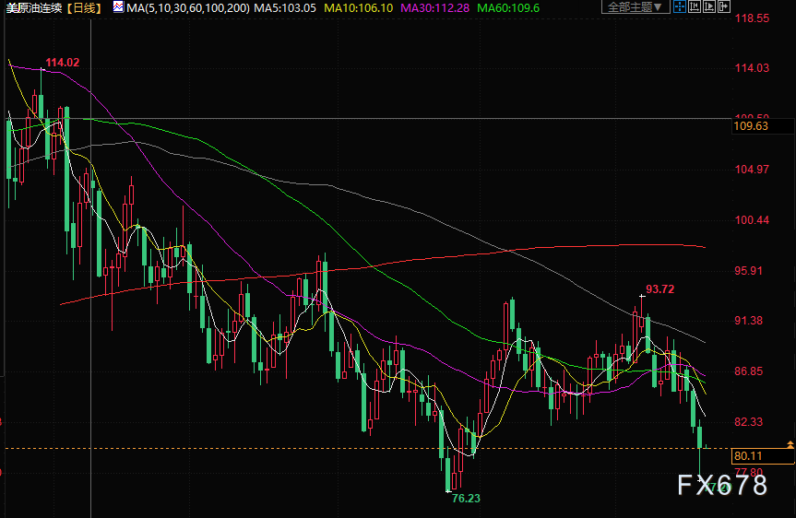Click the jump-to-latest arrow icon

tap(724, 6)
